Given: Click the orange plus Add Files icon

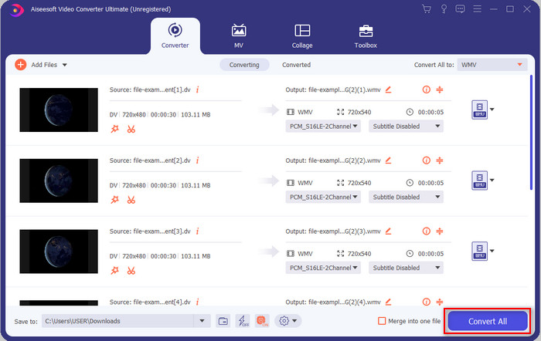Looking at the screenshot, I should [x=20, y=64].
